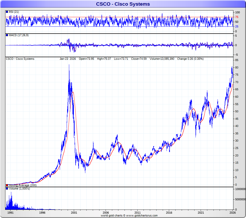Click the RSI (21) indicator label

click(x=14, y=12)
